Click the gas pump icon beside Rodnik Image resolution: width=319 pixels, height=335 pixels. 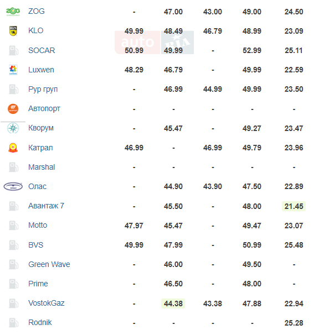tap(13, 323)
